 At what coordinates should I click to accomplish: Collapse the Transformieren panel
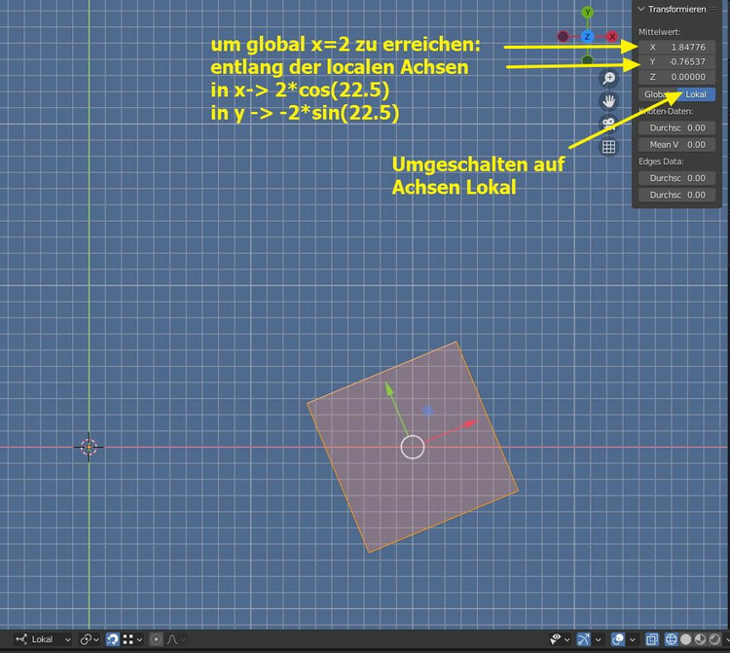[x=641, y=9]
